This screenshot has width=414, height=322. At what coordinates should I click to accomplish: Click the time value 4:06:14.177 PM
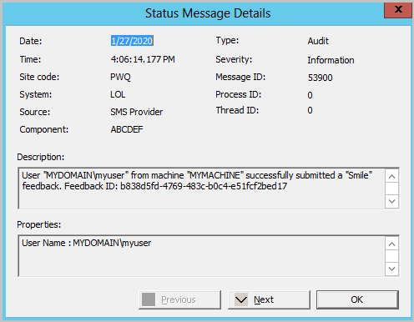tap(143, 59)
